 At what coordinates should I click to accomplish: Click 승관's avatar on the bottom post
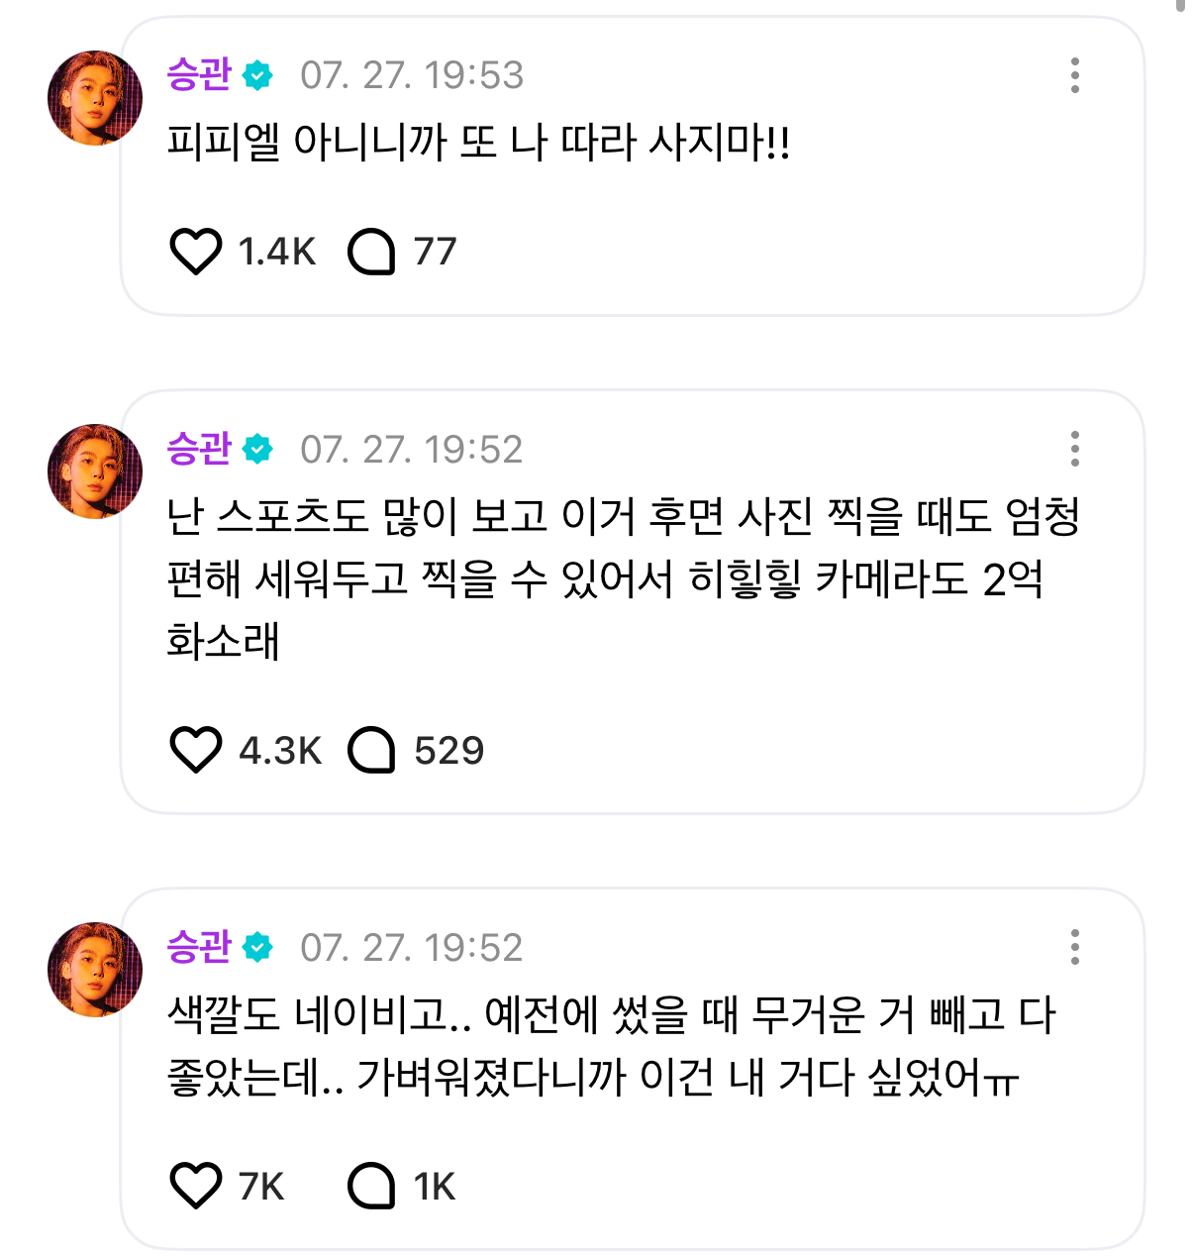pyautogui.click(x=95, y=970)
